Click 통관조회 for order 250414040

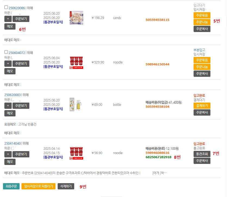(202, 154)
